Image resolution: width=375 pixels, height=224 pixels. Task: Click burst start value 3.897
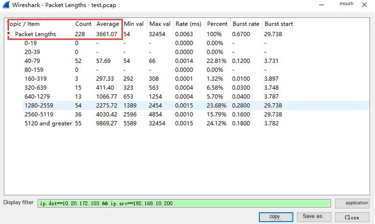tap(271, 79)
